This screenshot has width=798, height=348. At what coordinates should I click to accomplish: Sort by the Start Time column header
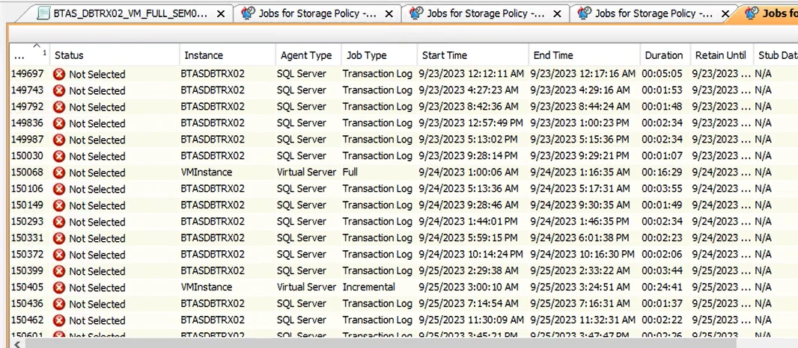click(x=445, y=55)
